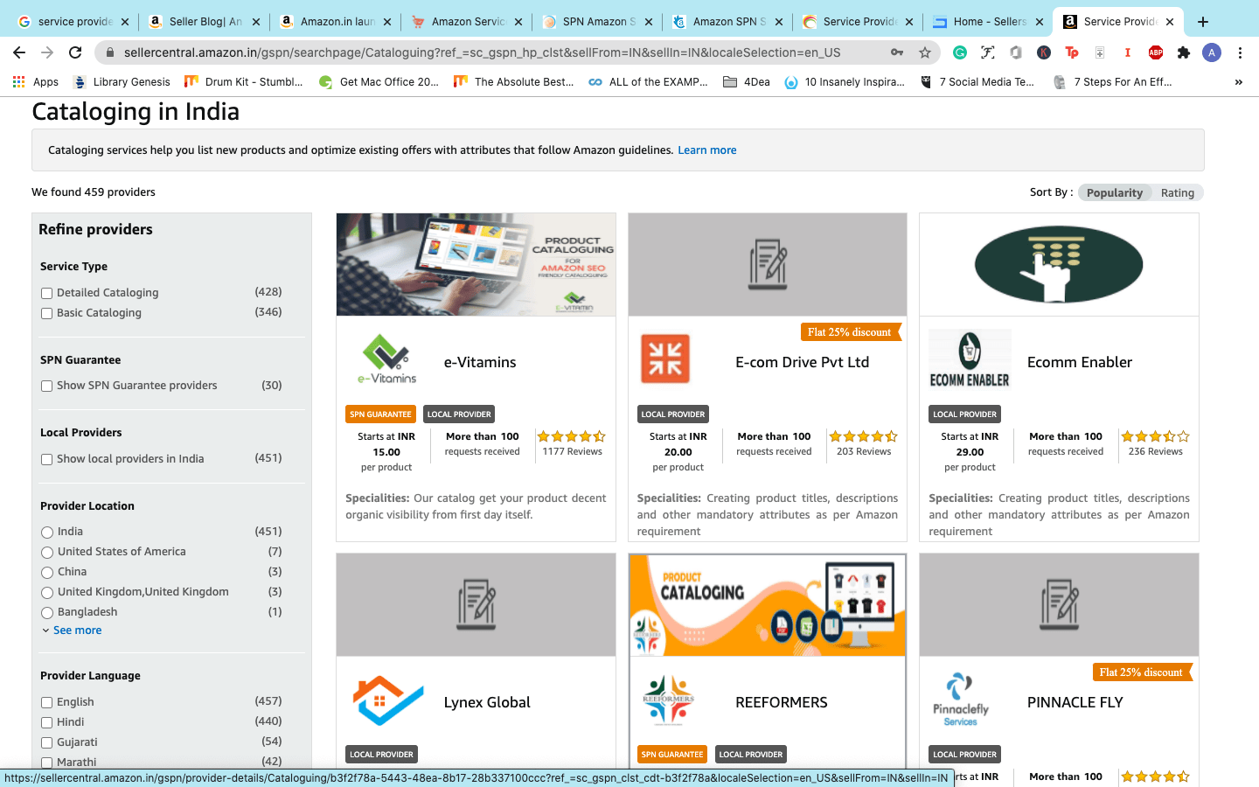Image resolution: width=1259 pixels, height=787 pixels.
Task: Open the Drum Kit - Stumbl bookmark
Action: pos(244,82)
